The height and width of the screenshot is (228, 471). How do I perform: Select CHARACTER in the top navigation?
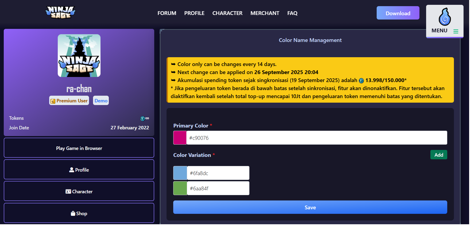pyautogui.click(x=227, y=13)
